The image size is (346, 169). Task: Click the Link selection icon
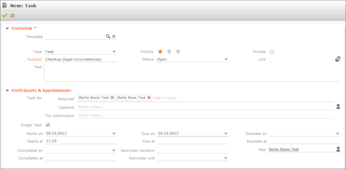pyautogui.click(x=338, y=59)
